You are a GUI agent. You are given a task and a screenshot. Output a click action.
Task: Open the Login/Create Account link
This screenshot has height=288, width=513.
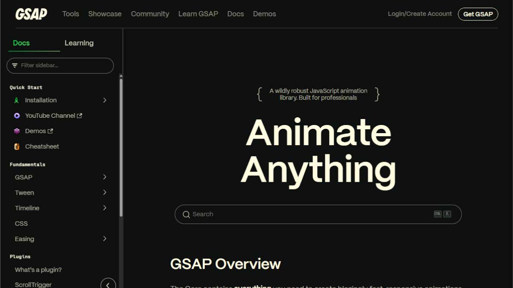[x=419, y=14]
